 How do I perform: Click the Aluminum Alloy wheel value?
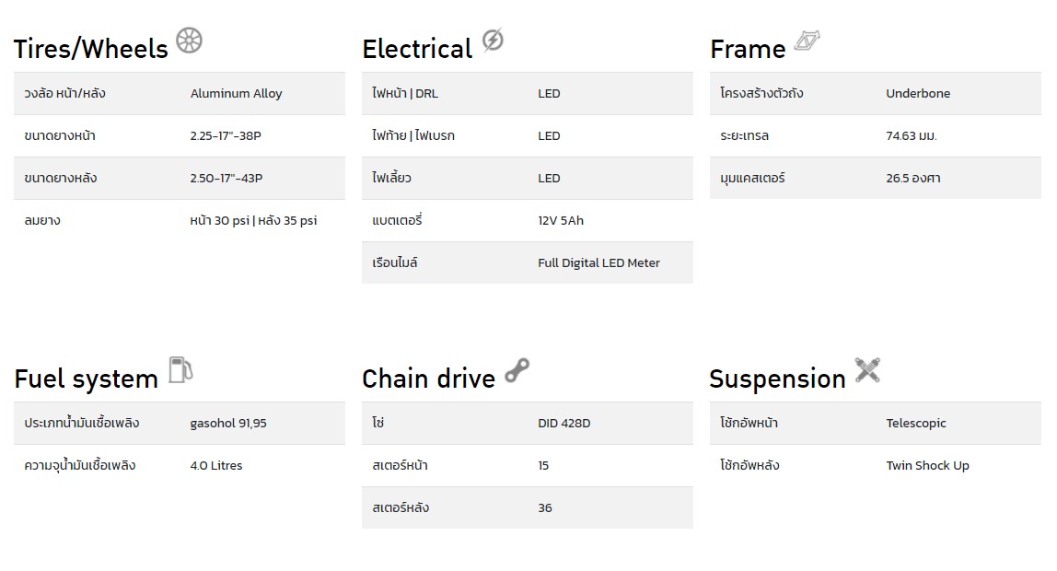pos(236,94)
